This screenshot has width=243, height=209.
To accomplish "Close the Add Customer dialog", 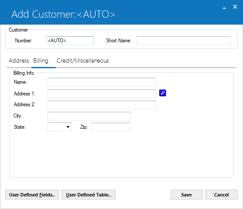I will click(235, 6).
